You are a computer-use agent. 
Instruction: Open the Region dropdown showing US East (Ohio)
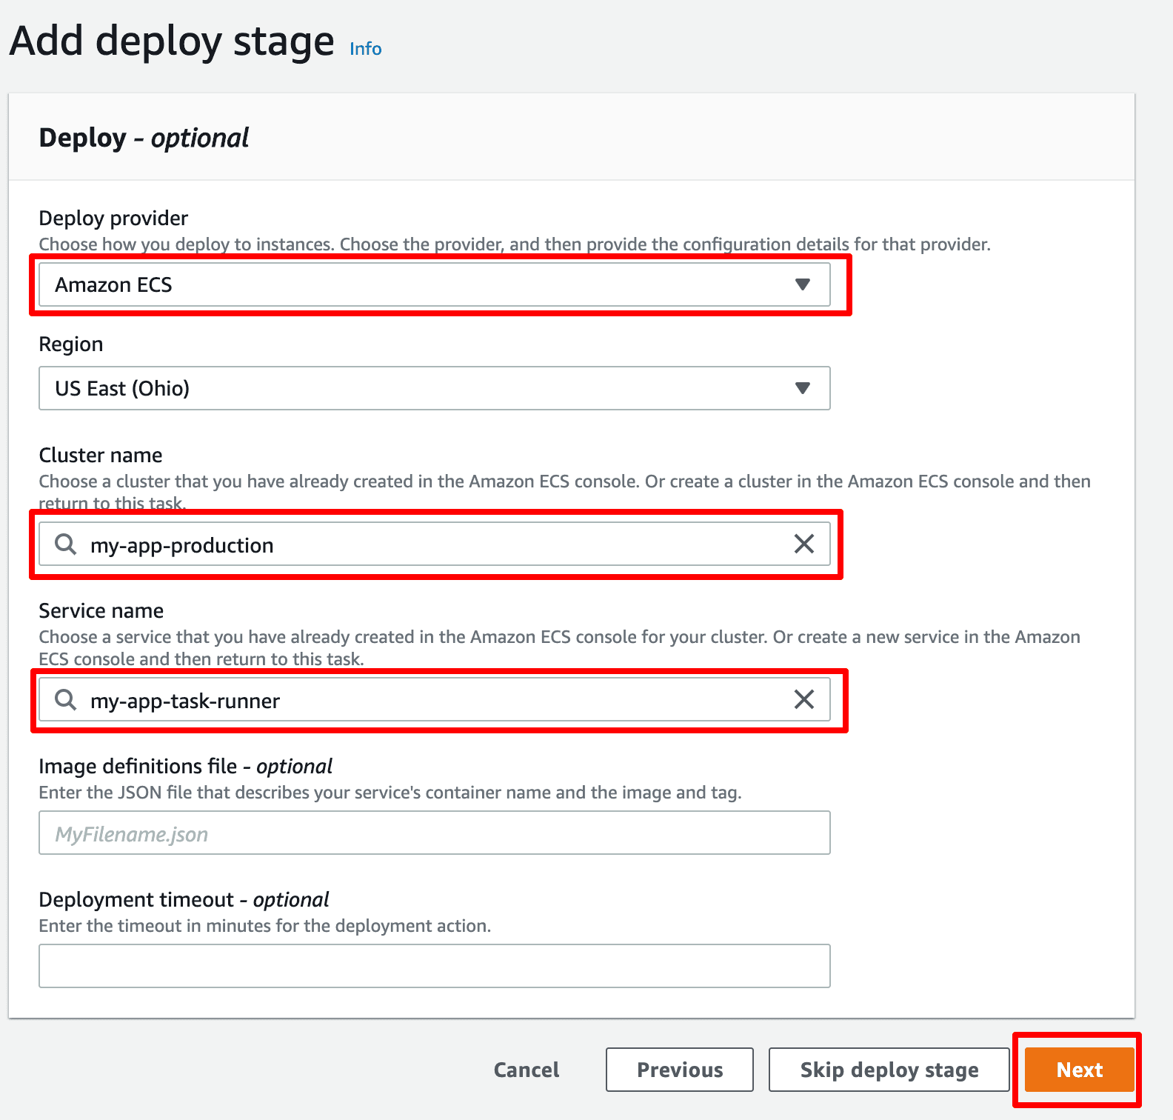click(x=434, y=388)
